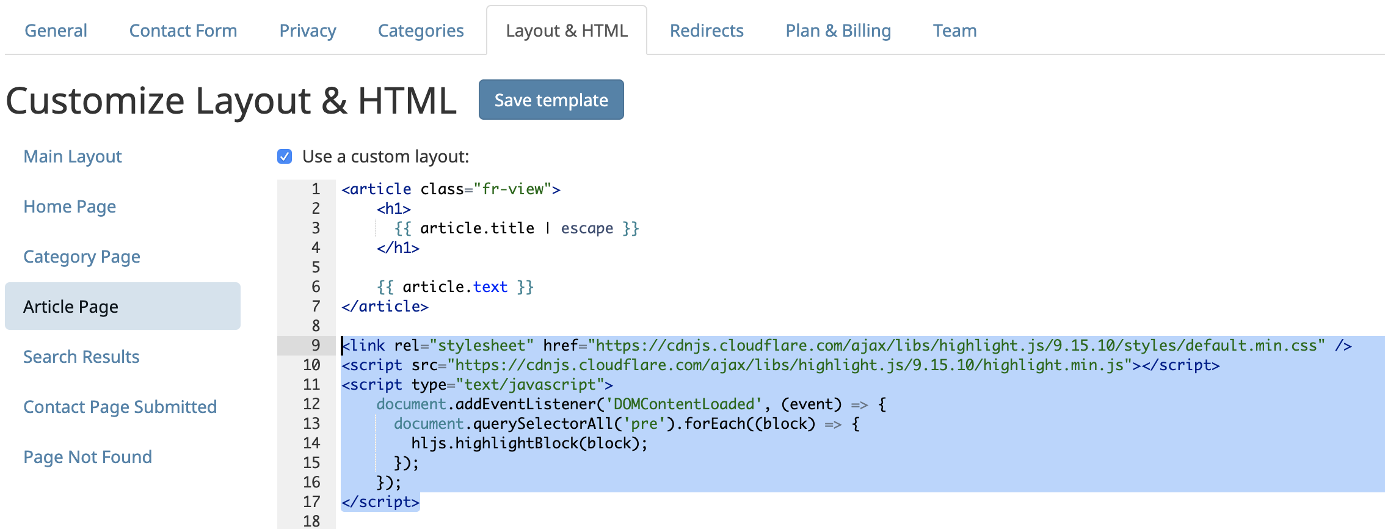Click line number 12 in gutter

click(x=311, y=404)
